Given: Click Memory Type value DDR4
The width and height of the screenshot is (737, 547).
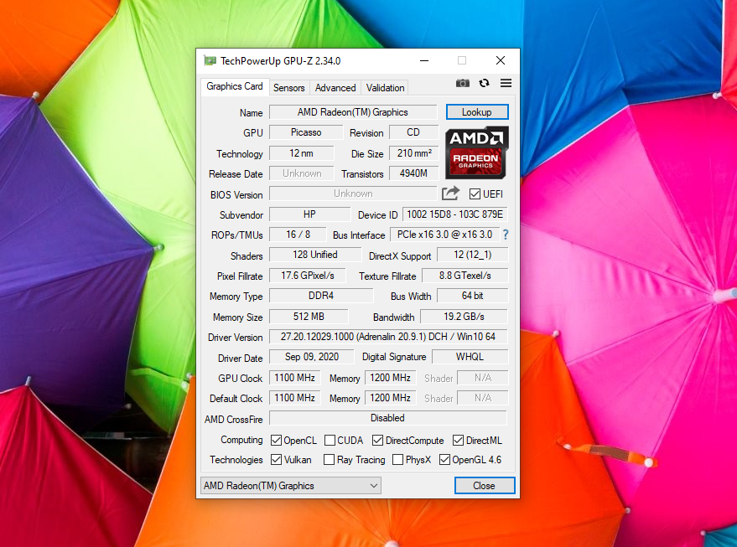Looking at the screenshot, I should 321,296.
